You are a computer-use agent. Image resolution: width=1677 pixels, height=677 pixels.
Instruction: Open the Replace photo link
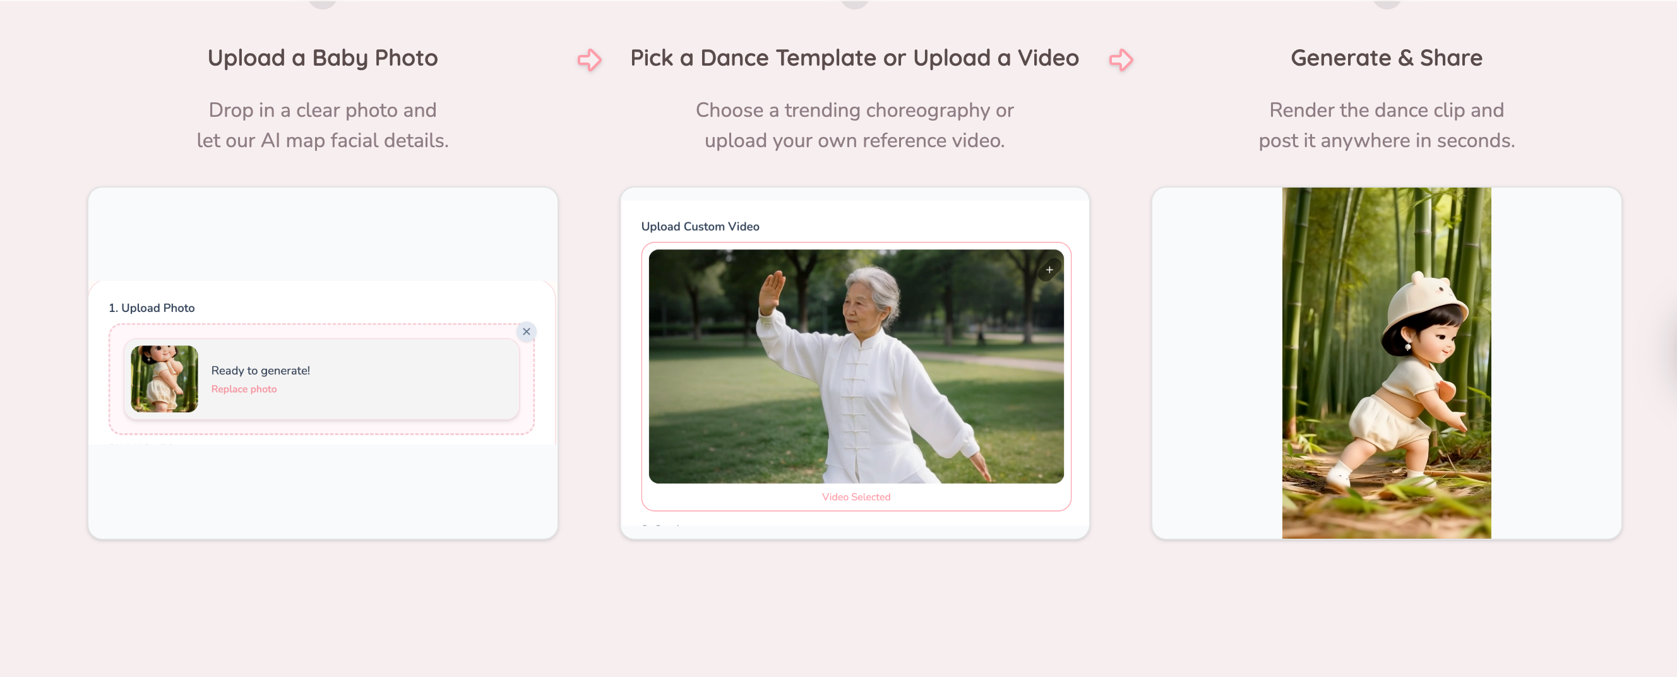(x=244, y=388)
